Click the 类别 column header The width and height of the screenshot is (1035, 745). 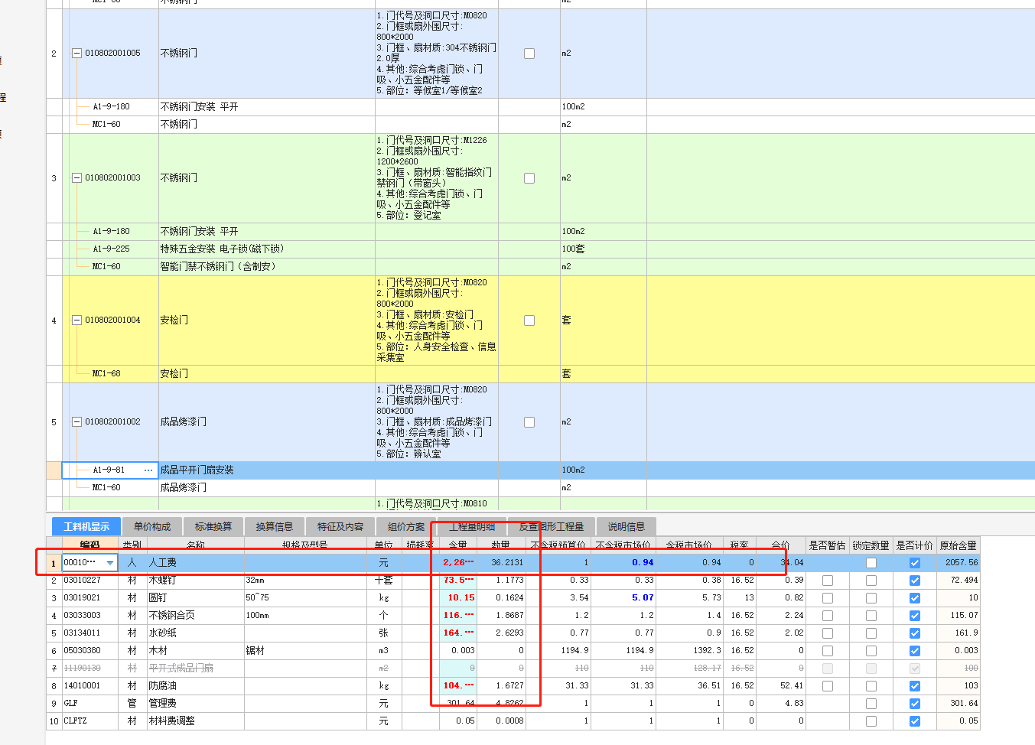tap(132, 545)
